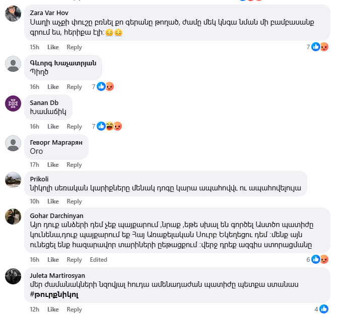This screenshot has height=315, width=339.
Task: Click the like reaction on Gohar Darchinyan's comment
Action: [316, 259]
